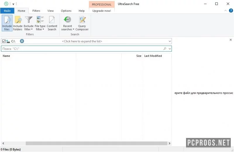The image size is (234, 152).
Task: Collapse the ribbon with the caret arrow
Action: pos(226,11)
